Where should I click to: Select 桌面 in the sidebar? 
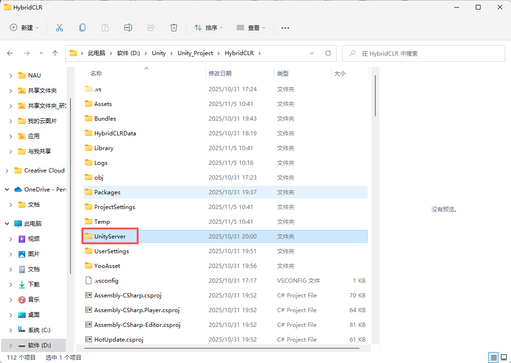[x=34, y=315]
